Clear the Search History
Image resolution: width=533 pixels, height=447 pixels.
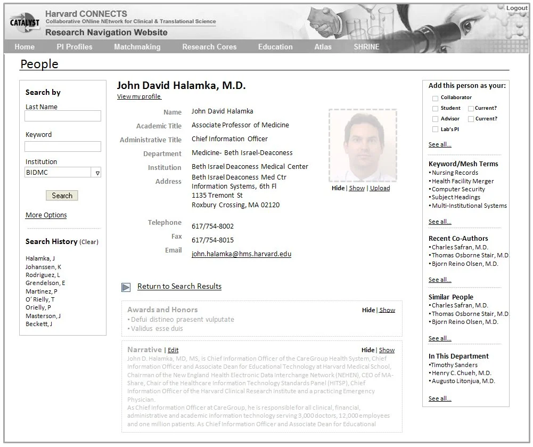(89, 242)
